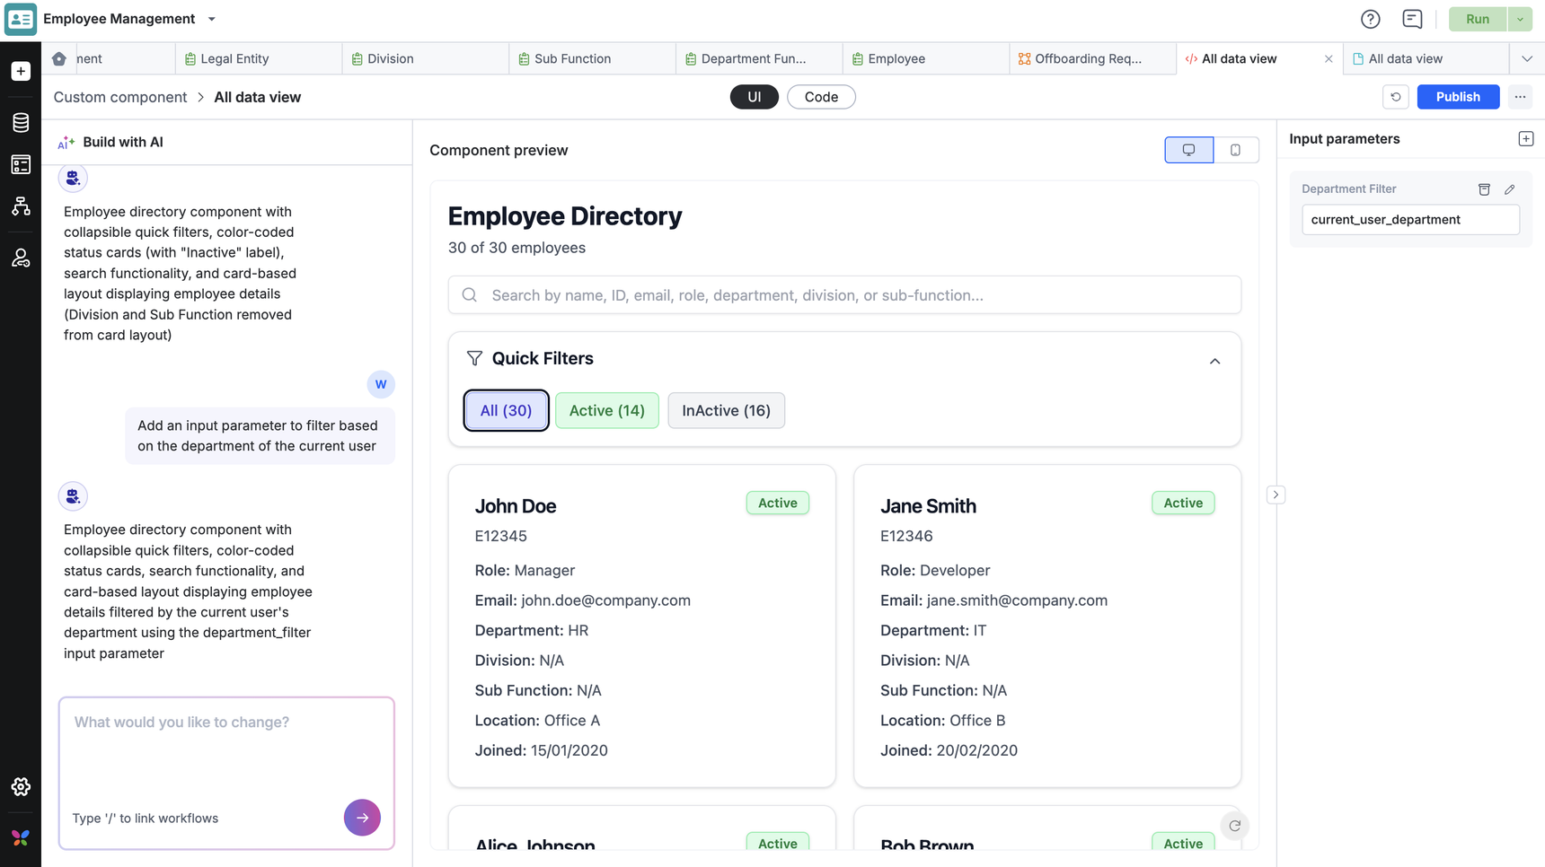Click the Publish button
Viewport: 1545px width, 867px height.
tap(1457, 97)
